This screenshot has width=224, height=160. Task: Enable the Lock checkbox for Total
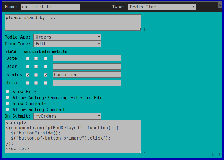36,83
